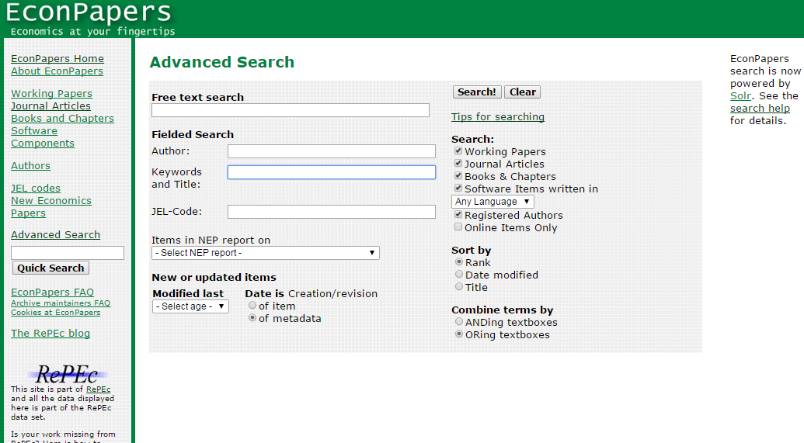Open Software Components sidebar link
Screen dimensions: 804x443
pyautogui.click(x=43, y=137)
